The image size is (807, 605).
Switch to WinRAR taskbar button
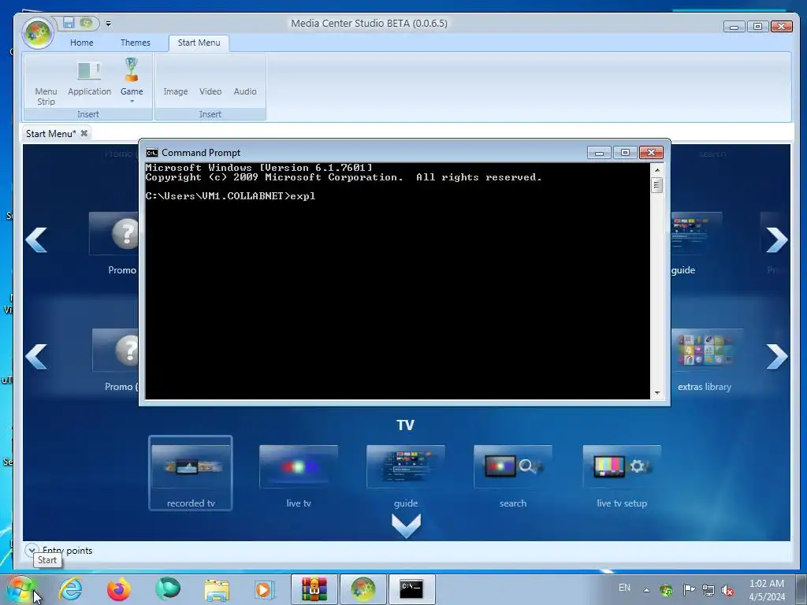point(314,589)
